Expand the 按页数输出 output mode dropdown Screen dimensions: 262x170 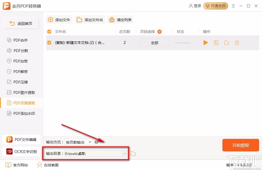tap(79, 142)
